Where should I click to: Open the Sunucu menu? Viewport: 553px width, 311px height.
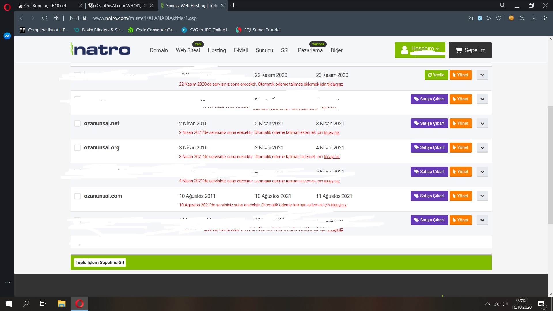click(264, 50)
